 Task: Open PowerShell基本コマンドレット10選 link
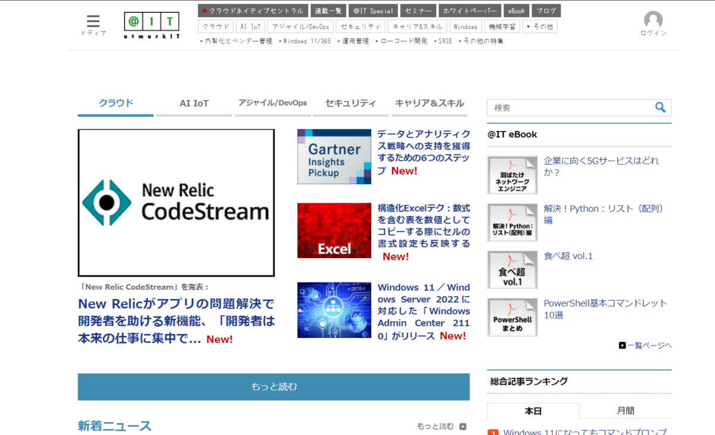click(x=605, y=309)
